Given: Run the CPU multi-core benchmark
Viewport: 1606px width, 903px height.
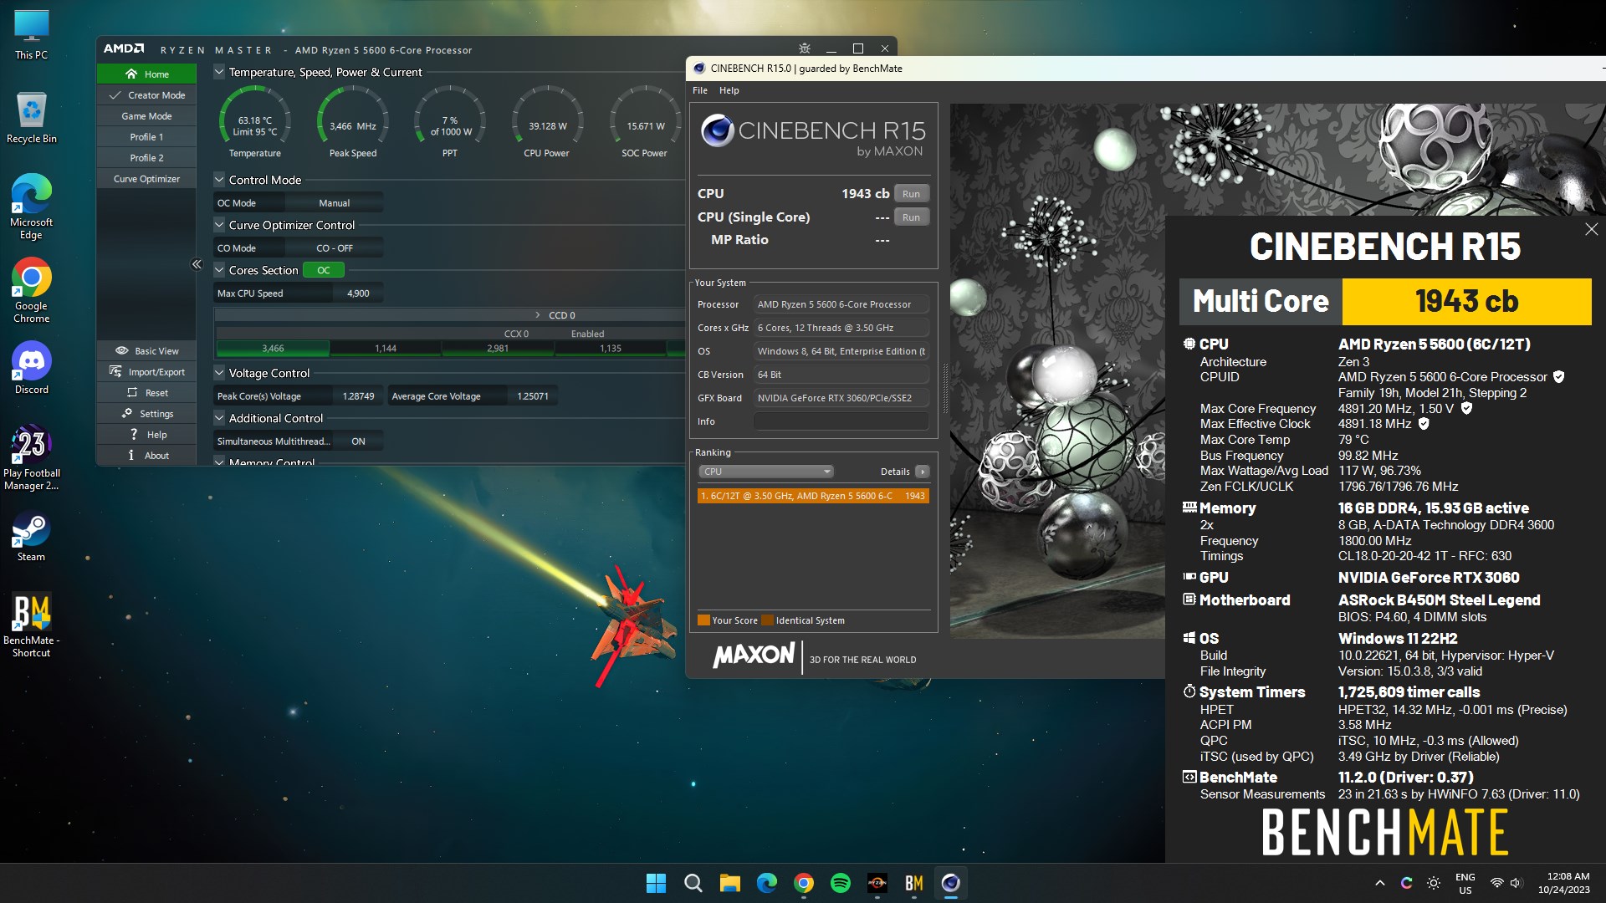Looking at the screenshot, I should point(911,193).
